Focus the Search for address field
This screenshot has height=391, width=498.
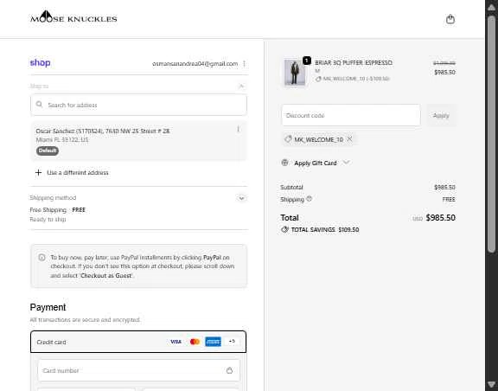(138, 105)
